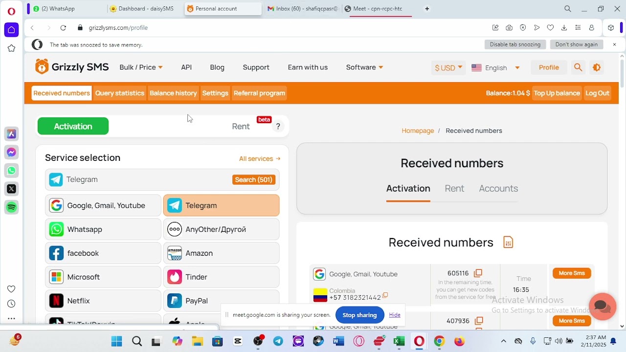This screenshot has width=626, height=352.
Task: Switch to the WhatsApp browser tab
Action: click(66, 9)
